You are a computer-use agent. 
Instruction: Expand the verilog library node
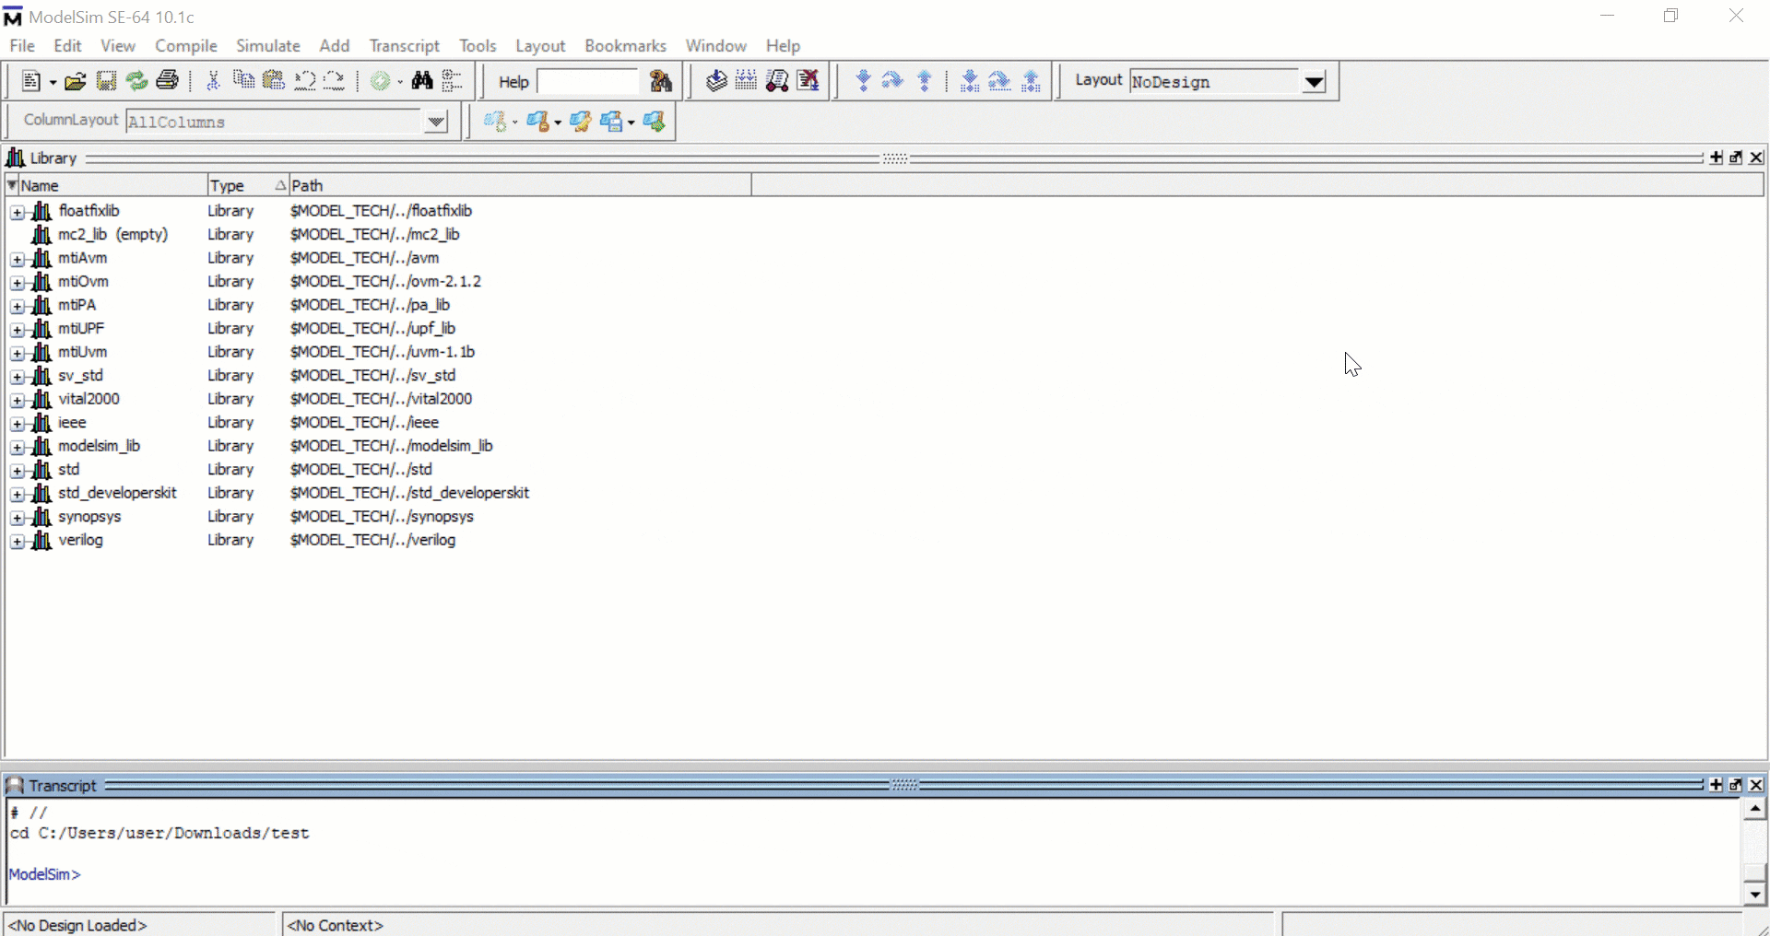coord(18,542)
